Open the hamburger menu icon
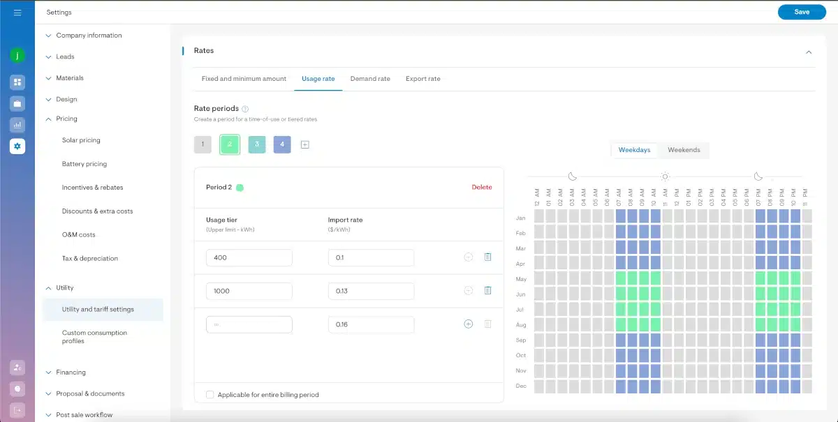The height and width of the screenshot is (422, 838). tap(17, 13)
